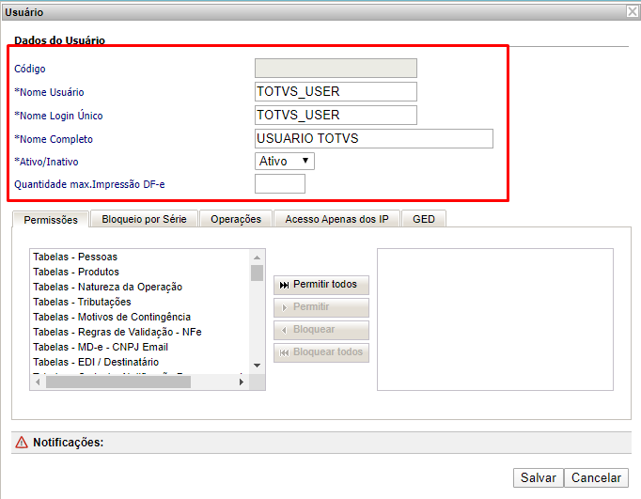Click the Bloquear todos button
Viewport: 641px width, 499px height.
(320, 352)
